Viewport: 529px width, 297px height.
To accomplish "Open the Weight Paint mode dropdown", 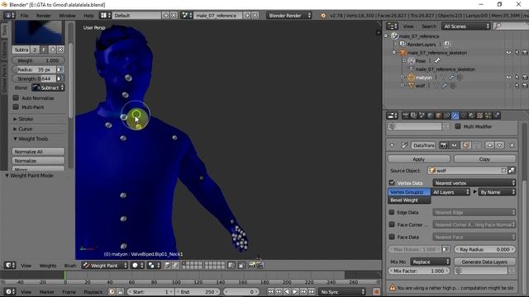I will click(105, 266).
